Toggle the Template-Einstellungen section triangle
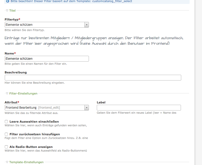 click(x=7, y=162)
